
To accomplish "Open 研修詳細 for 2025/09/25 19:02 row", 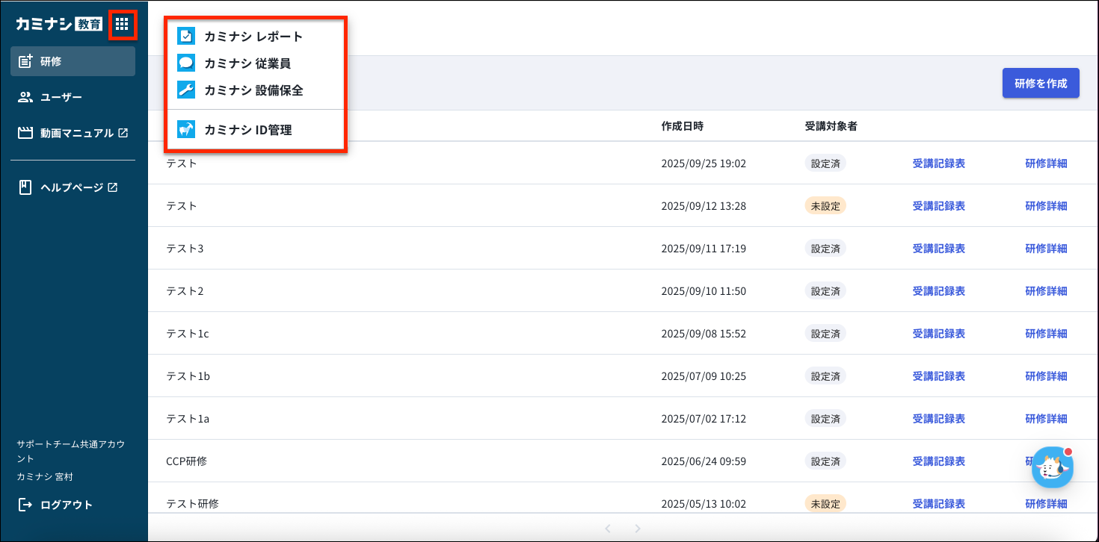I will (1046, 163).
